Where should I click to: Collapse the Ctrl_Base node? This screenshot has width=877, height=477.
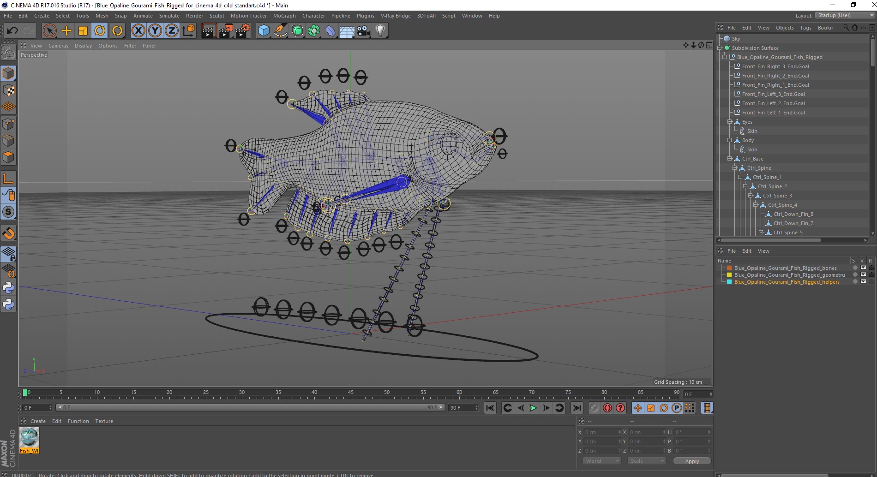tap(730, 159)
